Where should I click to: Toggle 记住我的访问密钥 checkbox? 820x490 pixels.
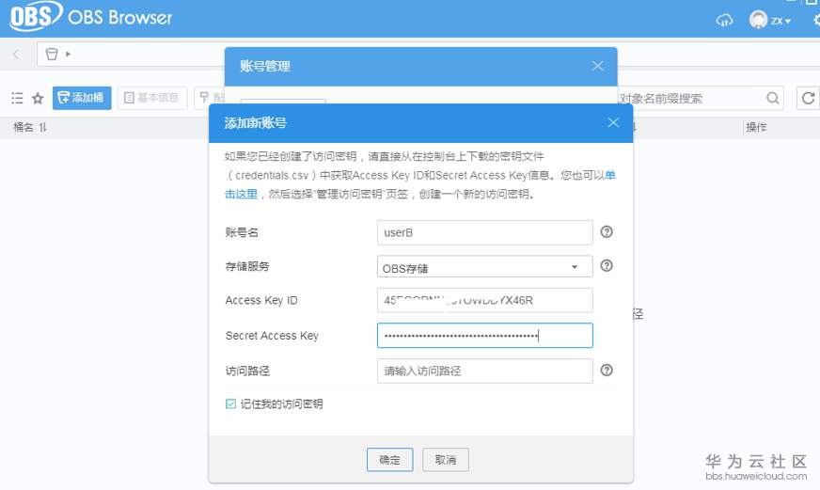[x=230, y=403]
